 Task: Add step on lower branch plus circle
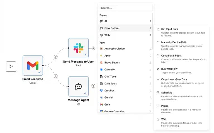coord(55,76)
